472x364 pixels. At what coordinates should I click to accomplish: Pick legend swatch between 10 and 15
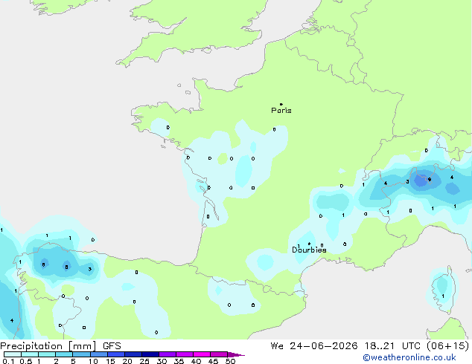(x=99, y=354)
